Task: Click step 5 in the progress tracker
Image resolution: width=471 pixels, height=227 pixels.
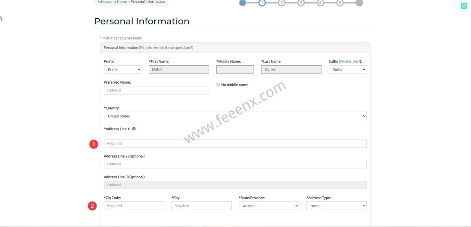Action: tap(340, 3)
